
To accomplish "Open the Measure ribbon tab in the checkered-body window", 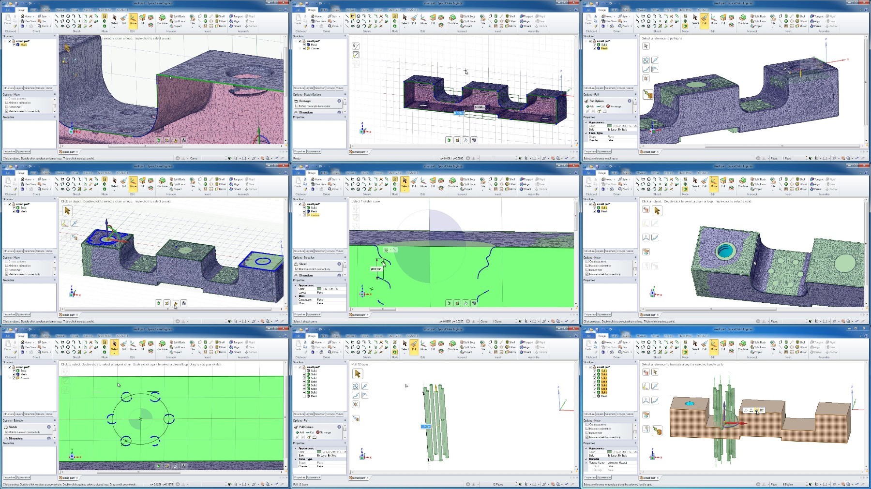I will click(x=641, y=336).
